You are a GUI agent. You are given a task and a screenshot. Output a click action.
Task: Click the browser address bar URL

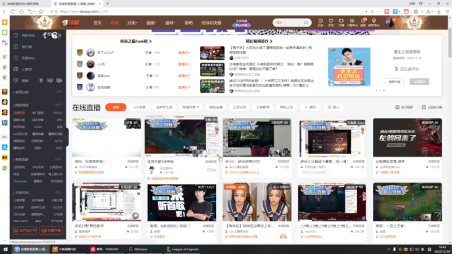click(x=84, y=11)
